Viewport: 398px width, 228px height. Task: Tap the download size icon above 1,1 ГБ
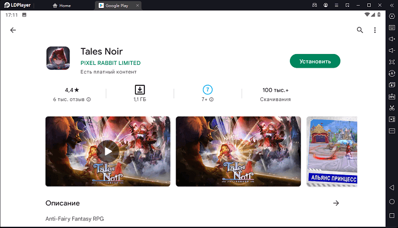click(140, 90)
